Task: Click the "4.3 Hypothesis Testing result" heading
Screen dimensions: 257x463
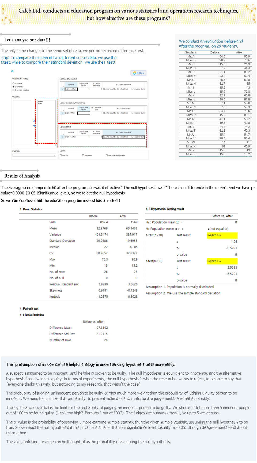Action: [165, 209]
